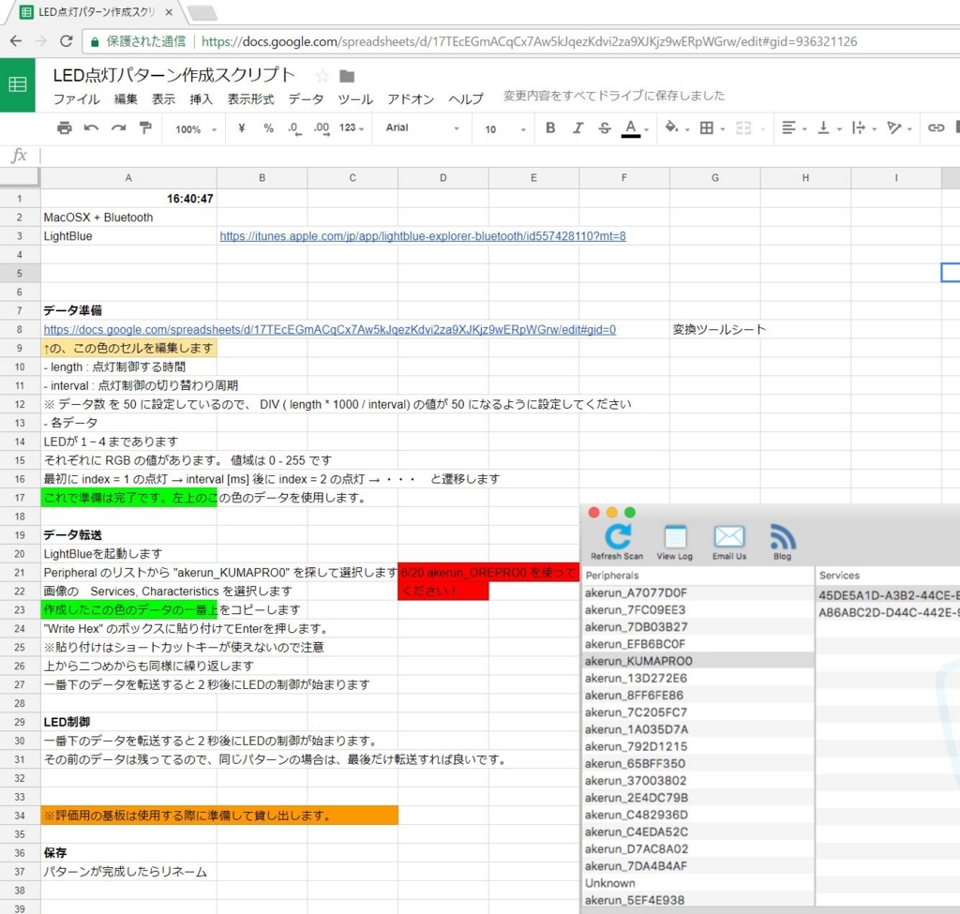The width and height of the screenshot is (960, 914).
Task: Open the itunes LightBlue link
Action: 423,236
